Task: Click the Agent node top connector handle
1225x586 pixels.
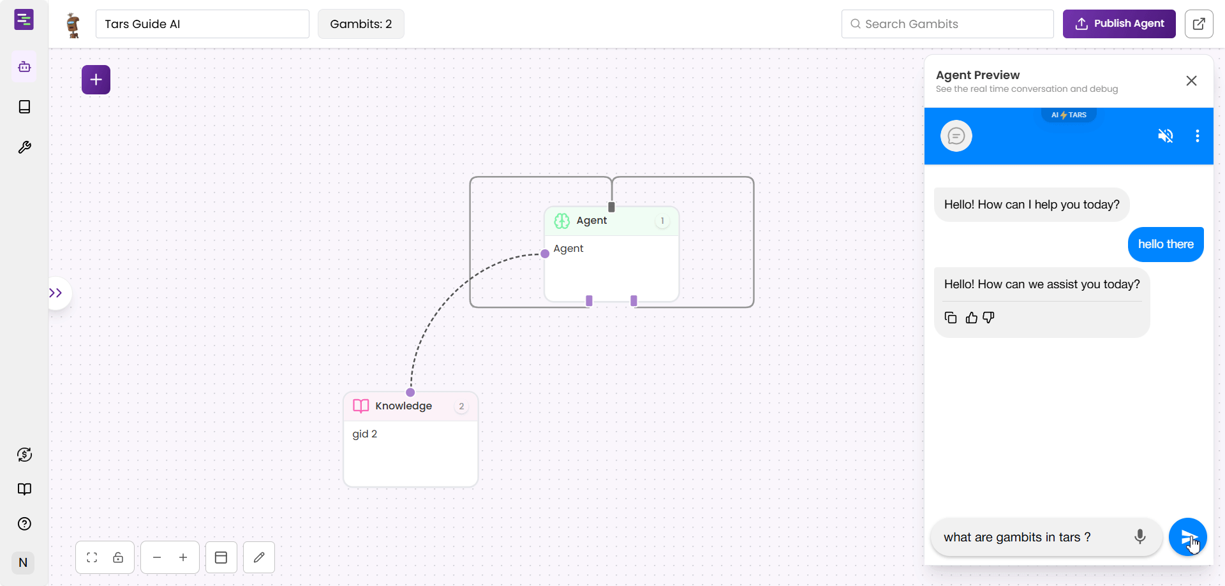Action: 611,207
